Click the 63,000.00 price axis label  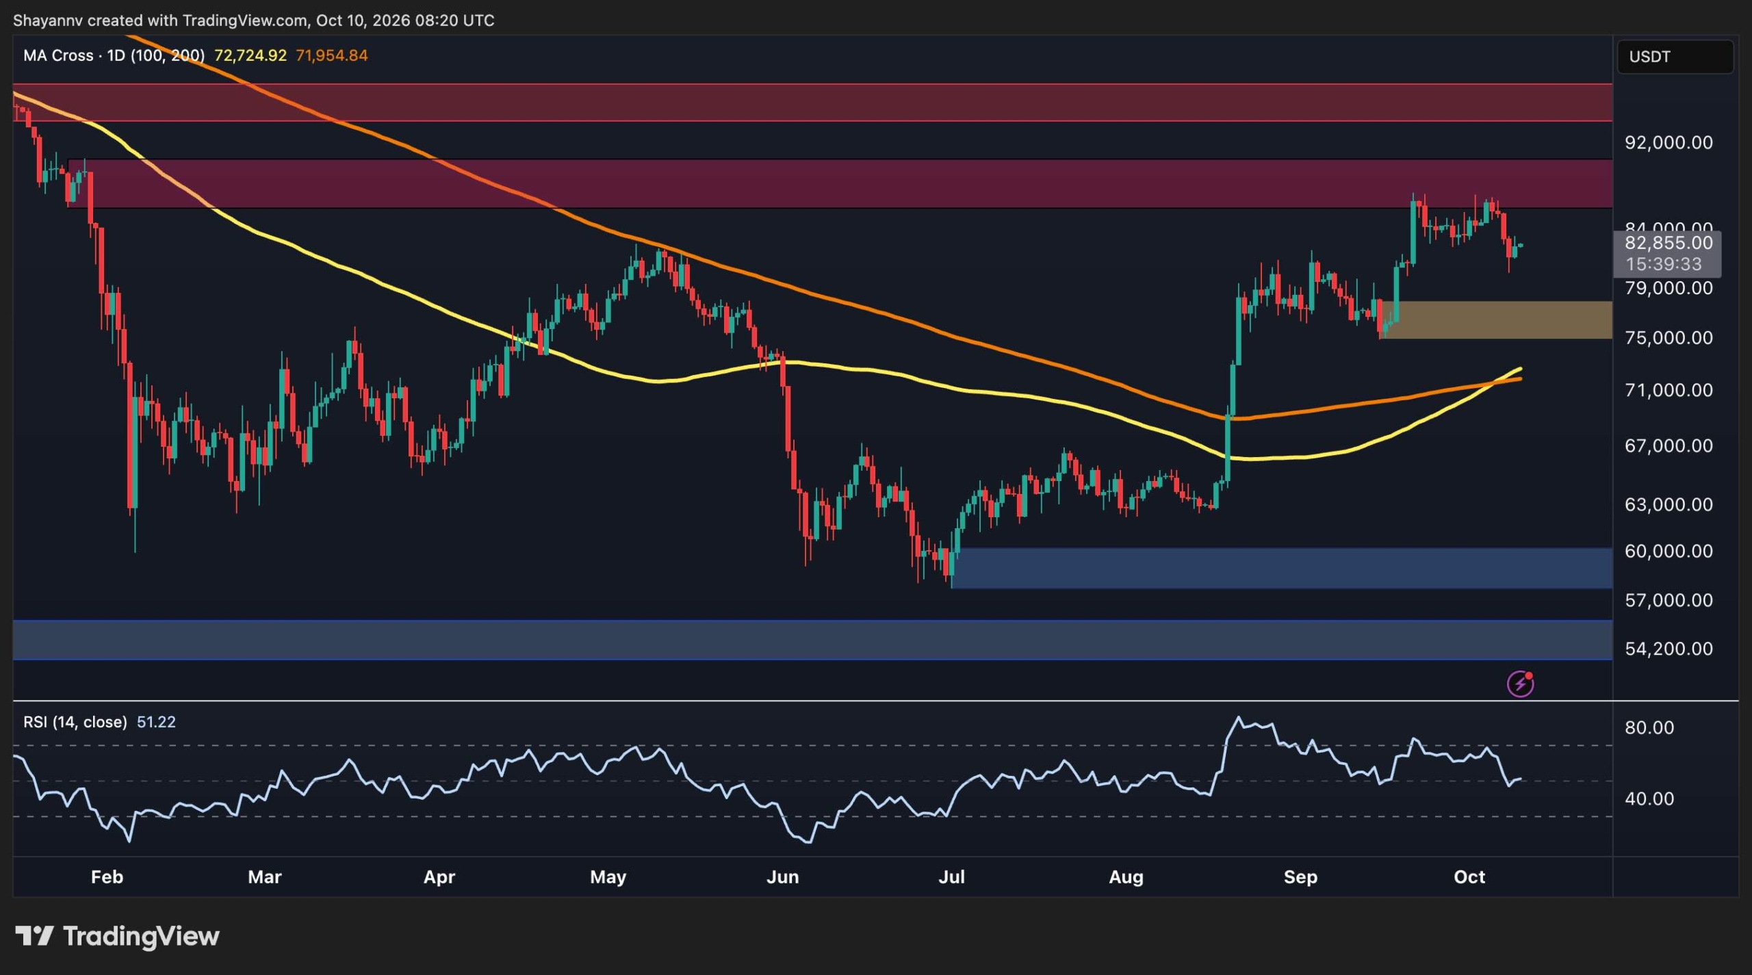(1669, 505)
